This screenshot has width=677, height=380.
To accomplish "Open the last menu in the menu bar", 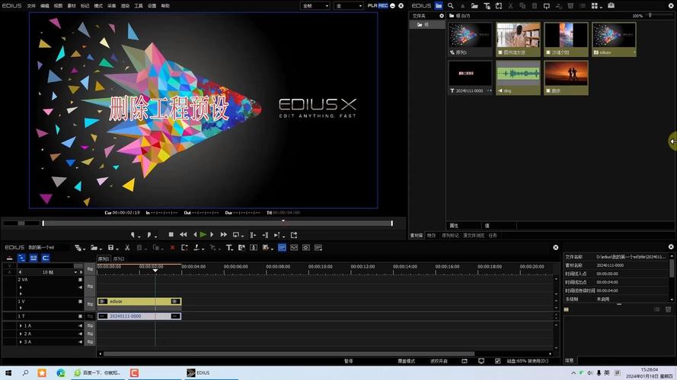I will 165,5.
